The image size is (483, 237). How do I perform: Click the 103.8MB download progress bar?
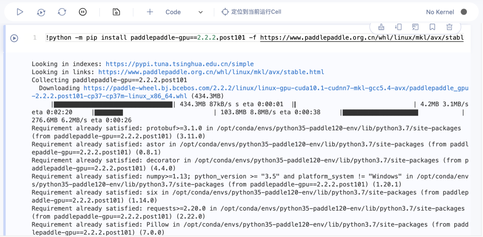[153, 112]
